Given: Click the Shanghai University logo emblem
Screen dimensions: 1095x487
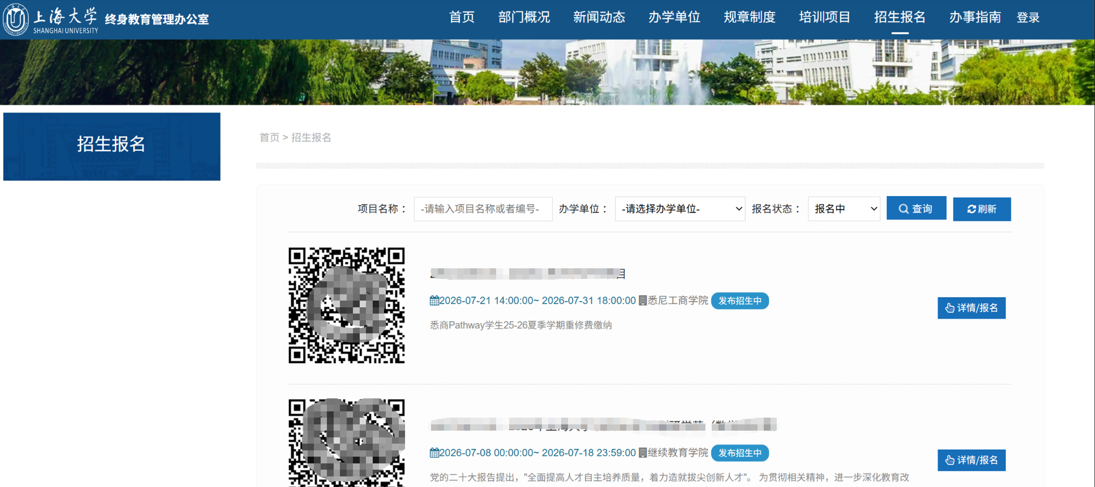Looking at the screenshot, I should [15, 19].
